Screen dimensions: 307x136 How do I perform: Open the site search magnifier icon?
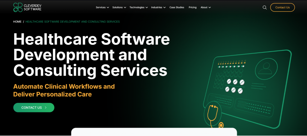point(264,7)
